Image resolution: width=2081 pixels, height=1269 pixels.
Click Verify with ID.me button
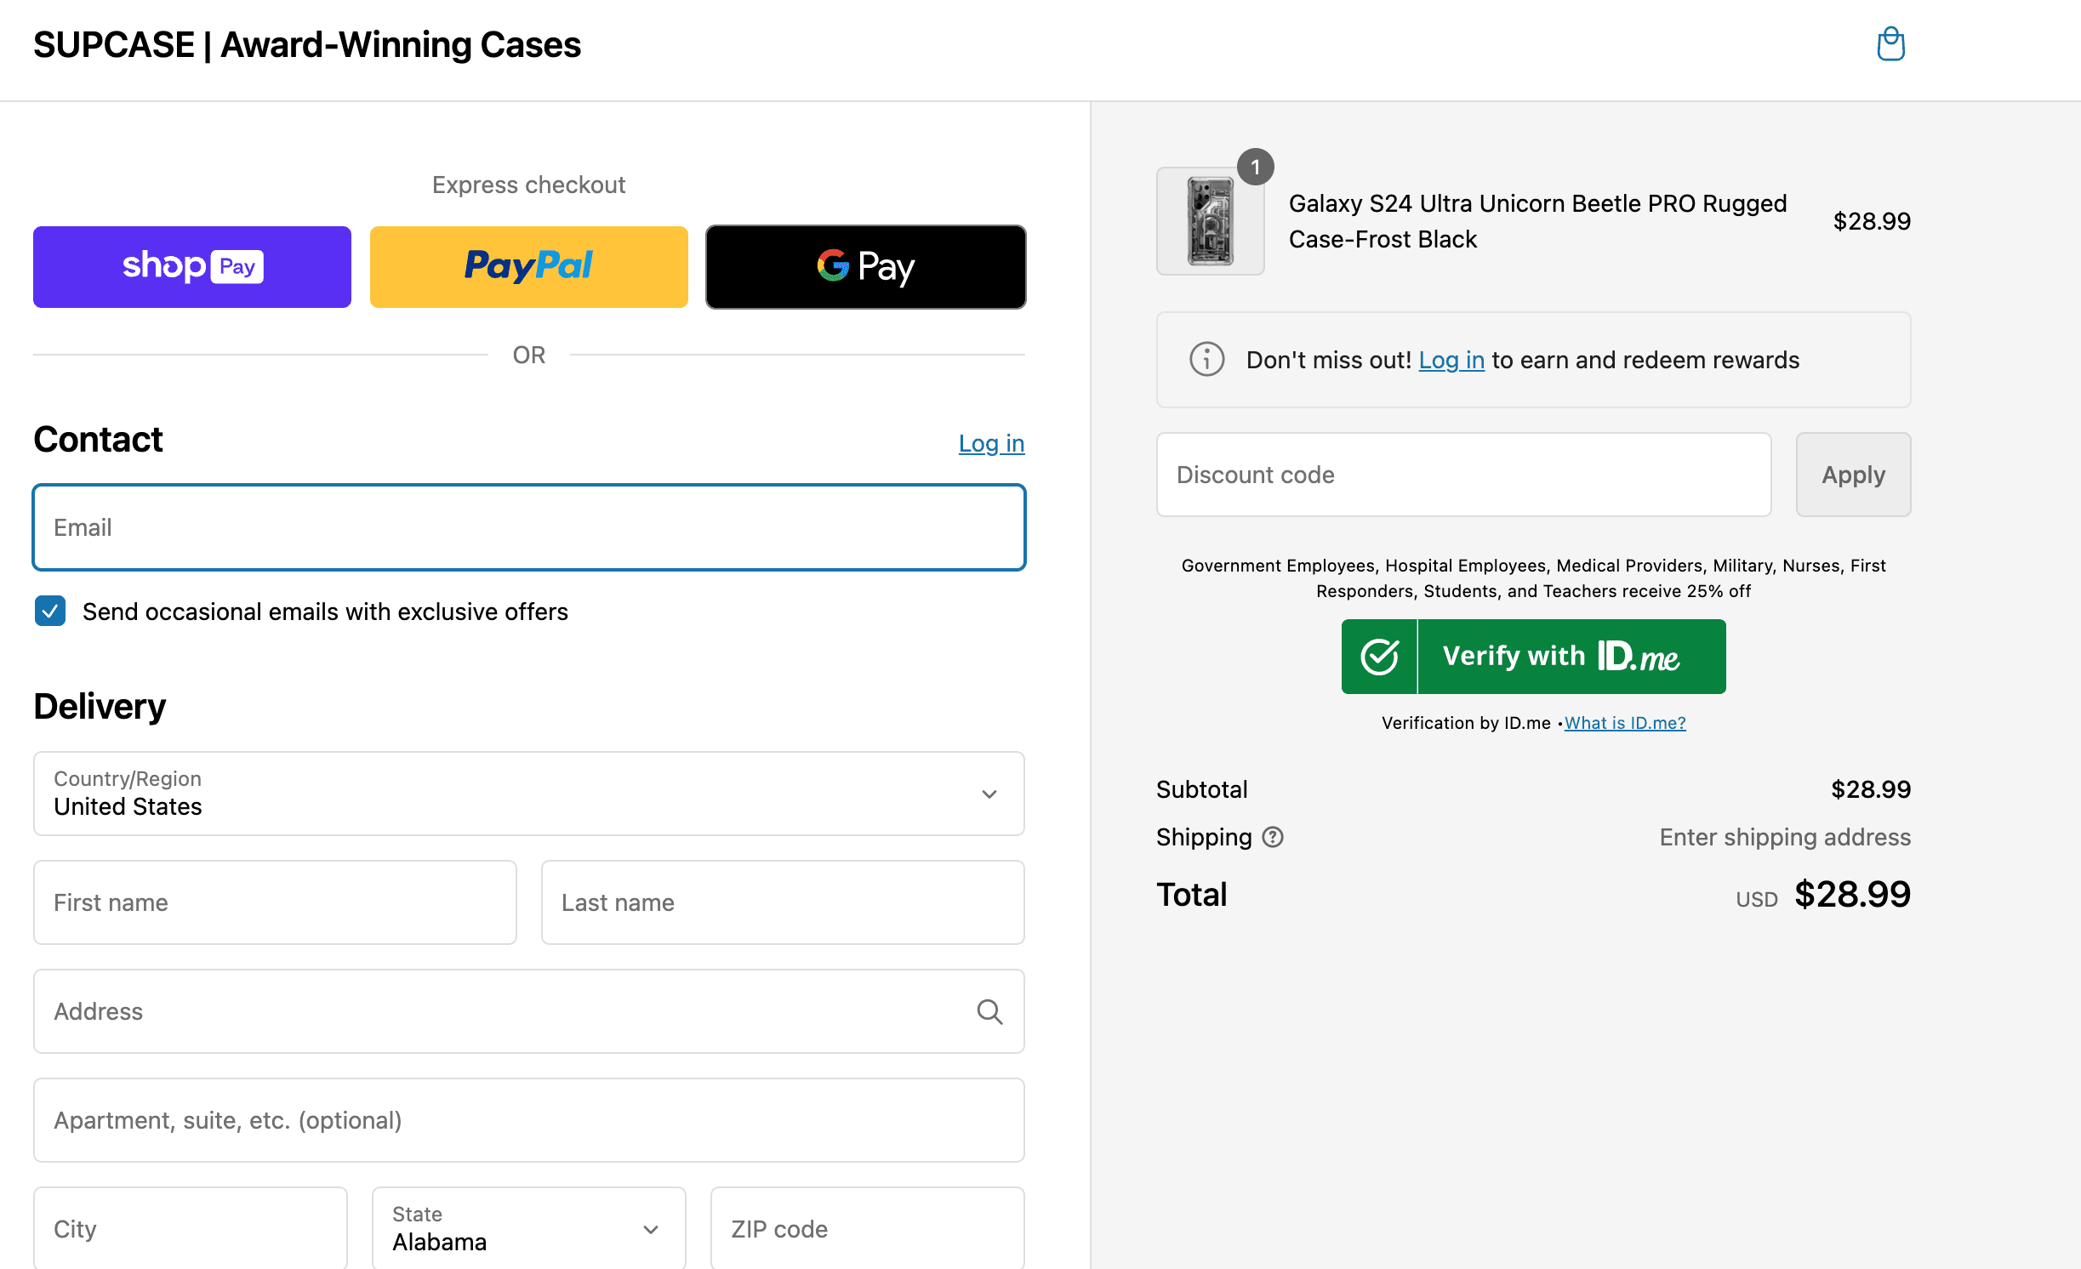coord(1533,657)
